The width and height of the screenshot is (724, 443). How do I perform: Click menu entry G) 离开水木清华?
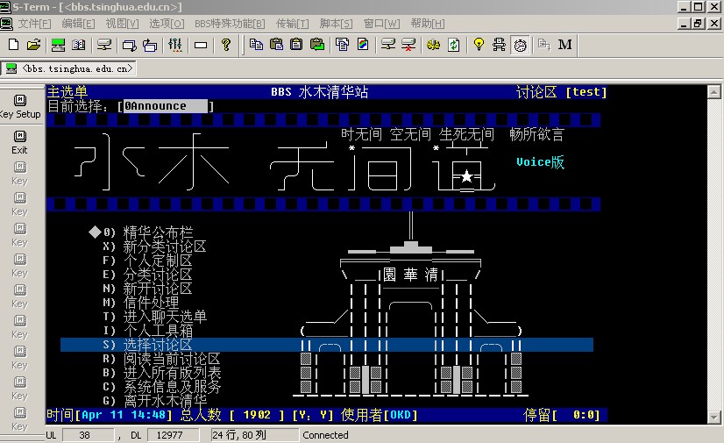click(154, 401)
